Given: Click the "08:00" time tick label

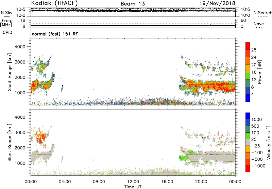Looking at the screenshot, I should pos(99,182).
